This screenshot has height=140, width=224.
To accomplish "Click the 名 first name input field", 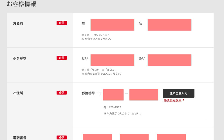I will click(x=169, y=25).
